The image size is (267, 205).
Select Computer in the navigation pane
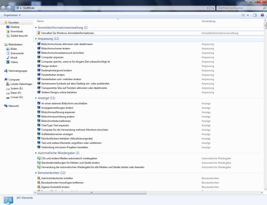14,79
